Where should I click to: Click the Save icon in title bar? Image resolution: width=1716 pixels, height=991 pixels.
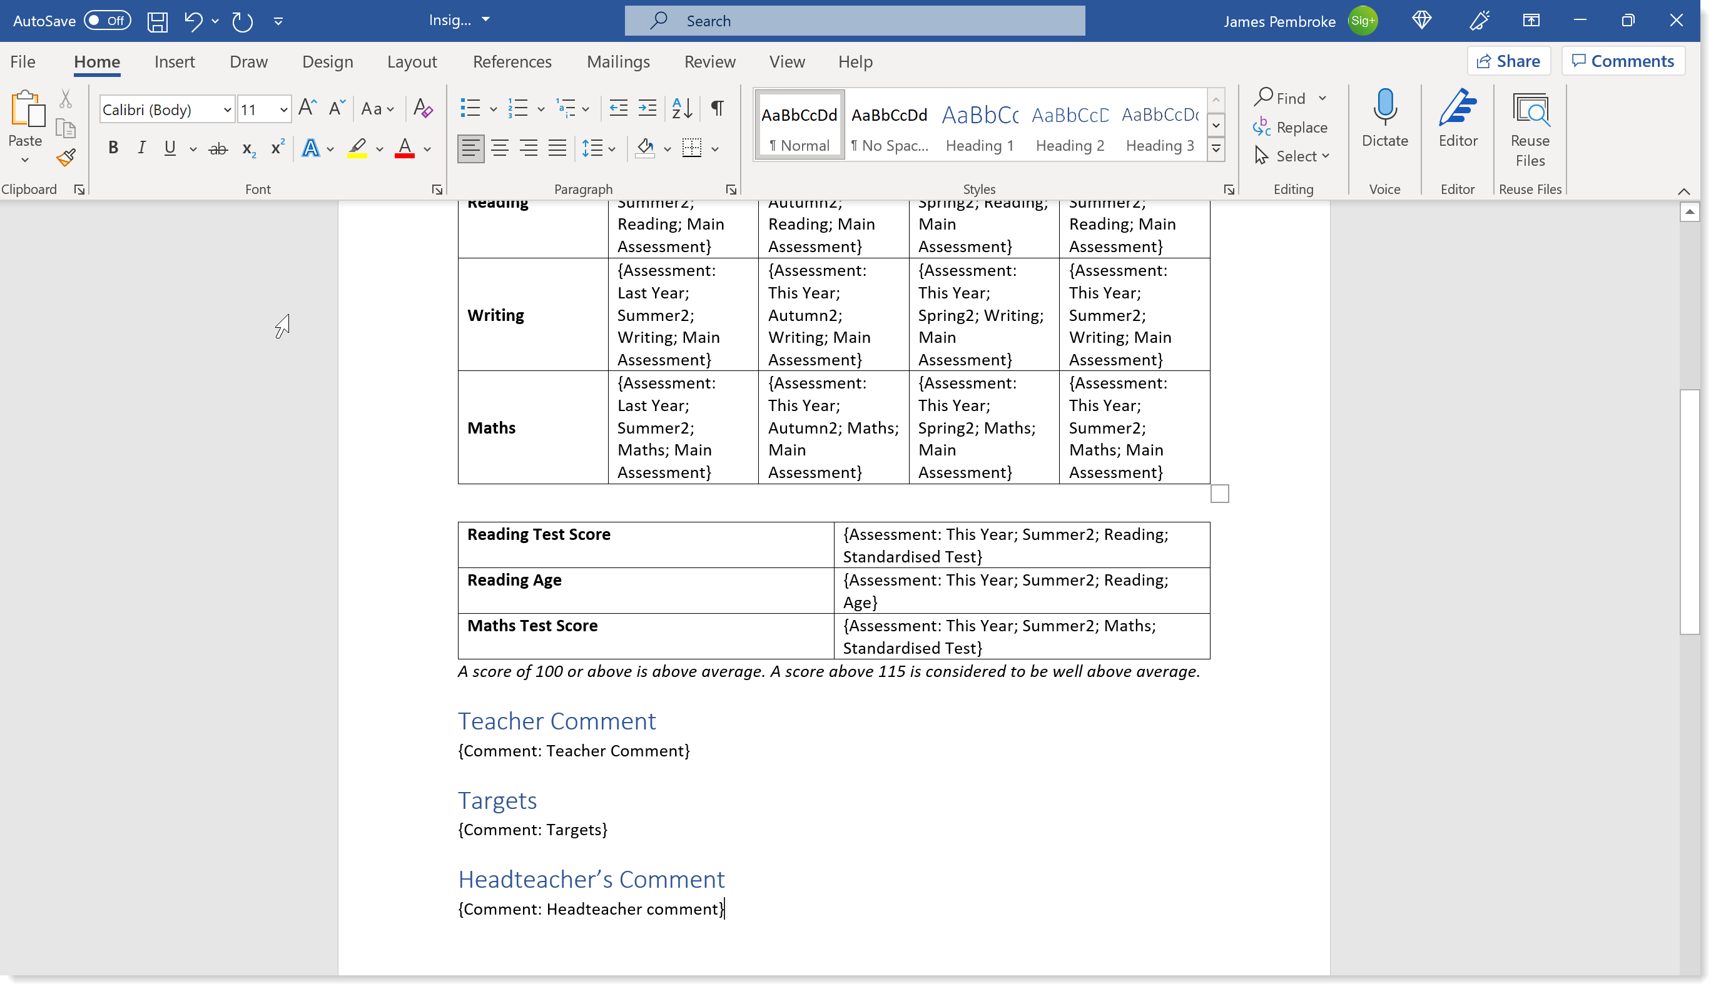click(158, 21)
